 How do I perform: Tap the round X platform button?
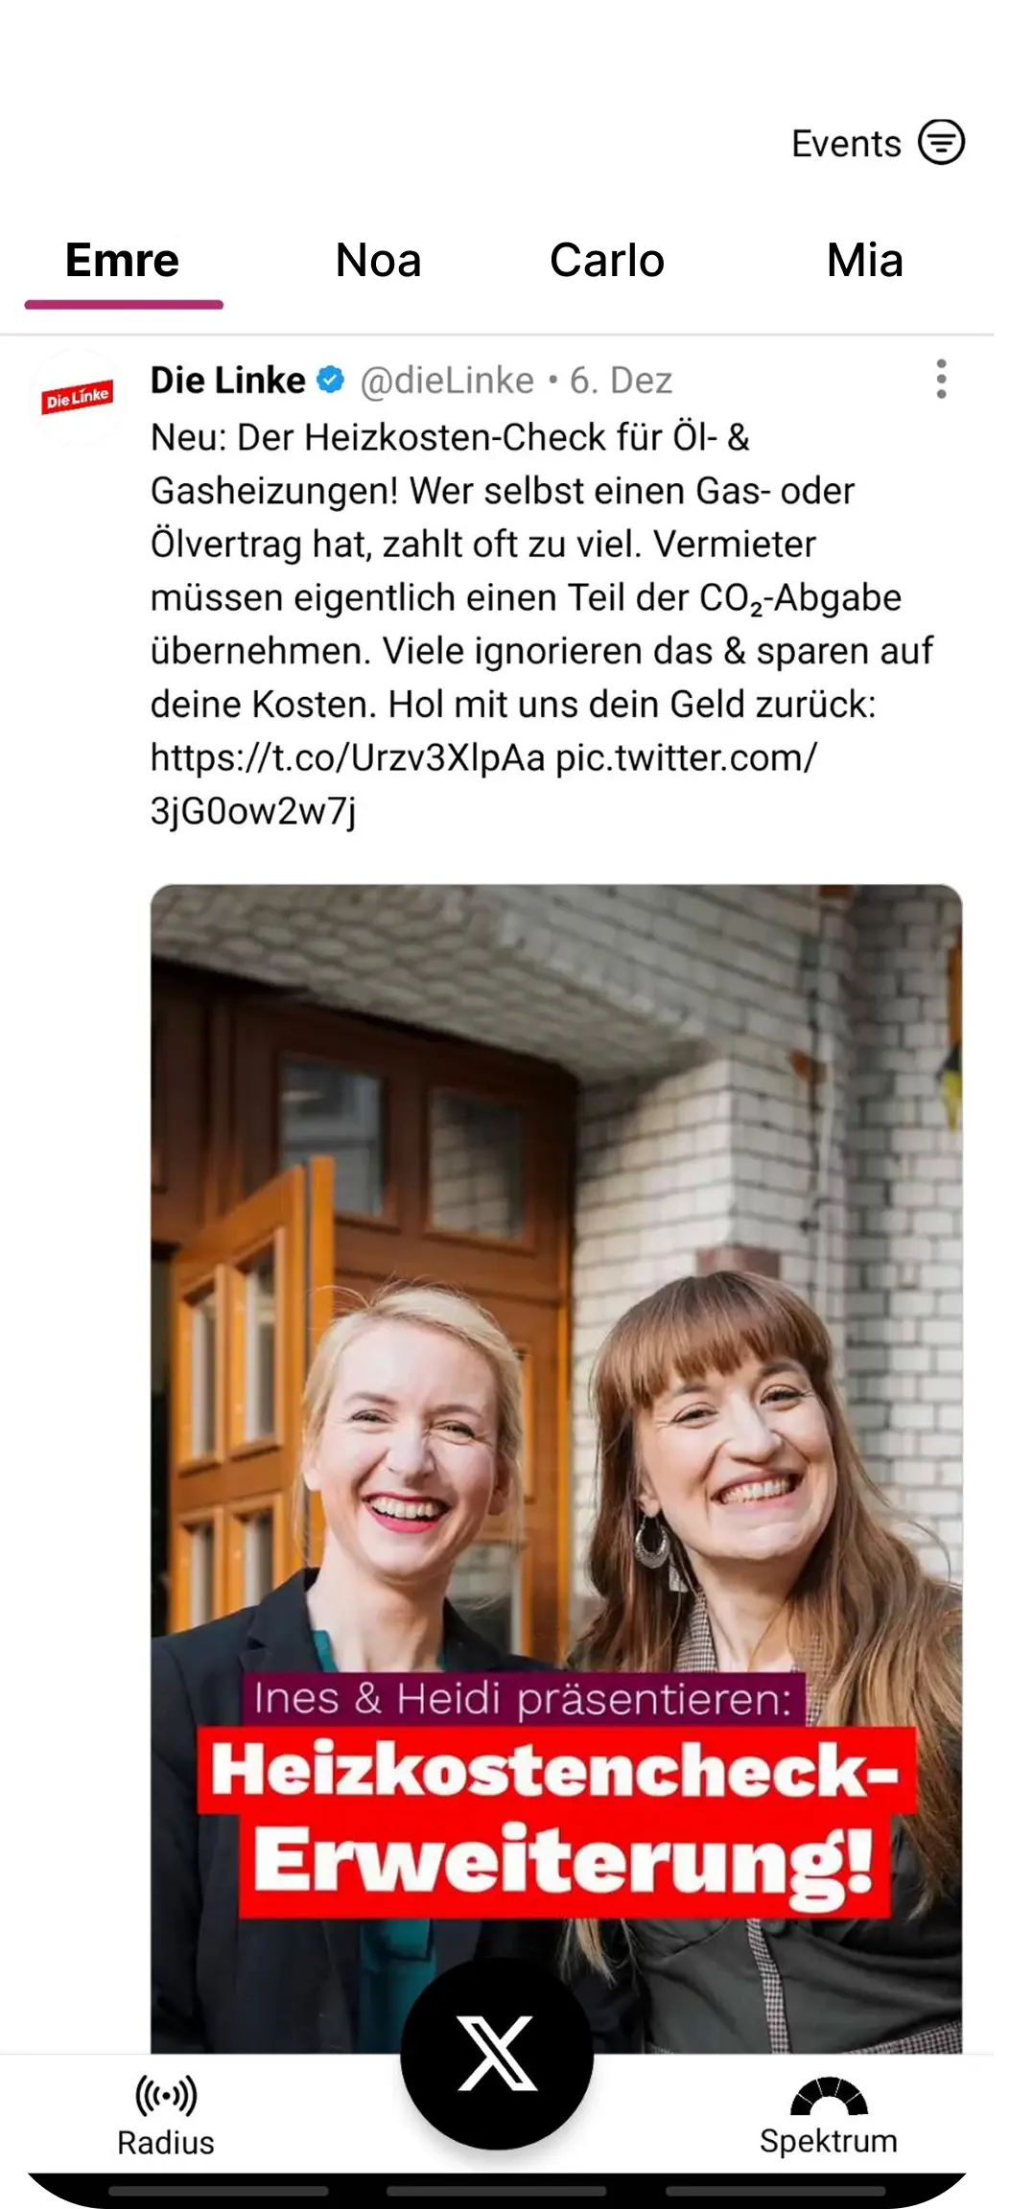point(497,2053)
